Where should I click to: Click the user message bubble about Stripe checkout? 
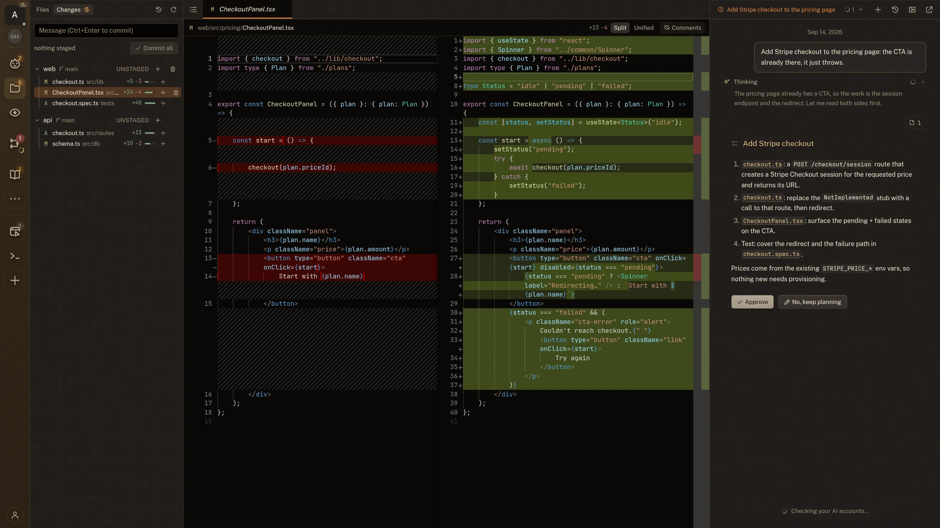(840, 57)
